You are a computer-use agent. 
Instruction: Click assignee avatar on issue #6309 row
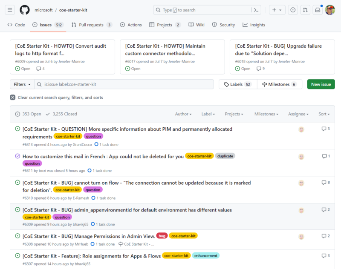(x=301, y=210)
